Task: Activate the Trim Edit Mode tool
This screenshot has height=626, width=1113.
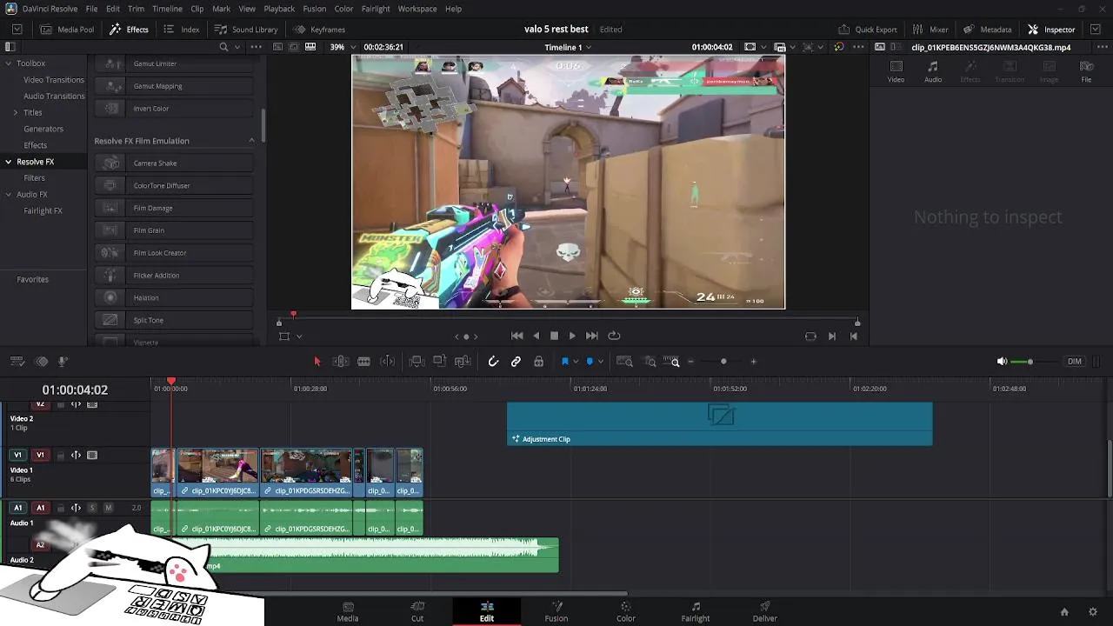Action: tap(341, 362)
